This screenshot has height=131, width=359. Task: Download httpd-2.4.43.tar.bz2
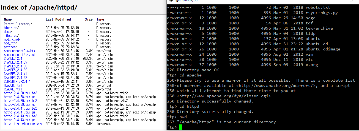[20, 116]
